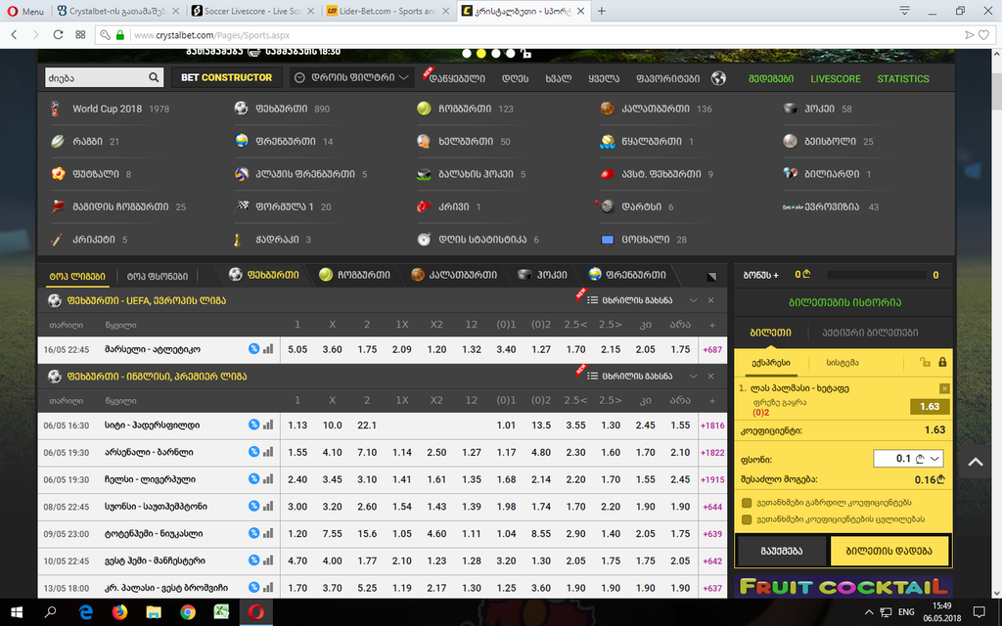This screenshot has width=1002, height=626.
Task: Select World Cup 2018 category icon
Action: click(56, 109)
